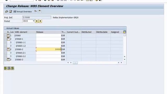Click WBS element I/0060-1-1 cell
The height and width of the screenshot is (94, 167).
tap(25, 42)
